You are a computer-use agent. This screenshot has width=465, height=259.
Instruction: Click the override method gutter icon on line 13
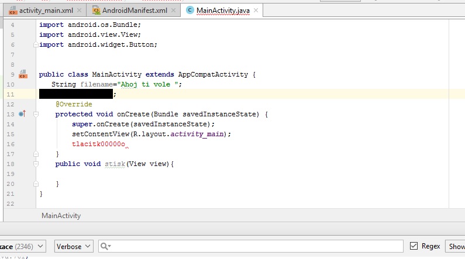pyautogui.click(x=22, y=114)
